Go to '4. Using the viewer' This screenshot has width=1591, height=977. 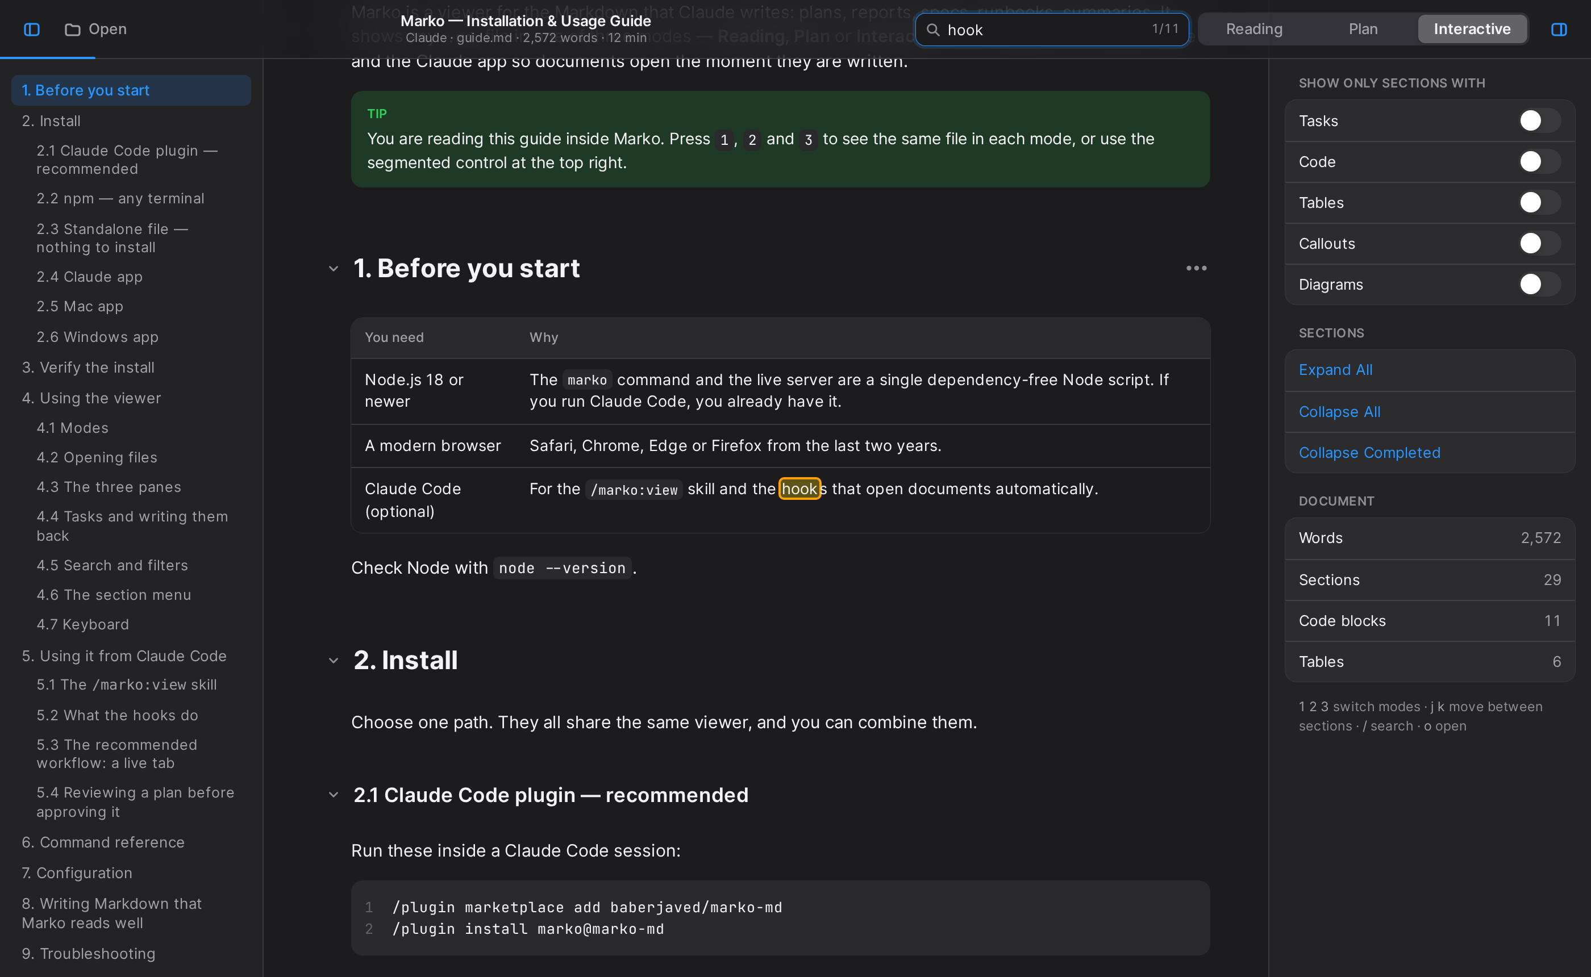click(x=131, y=398)
